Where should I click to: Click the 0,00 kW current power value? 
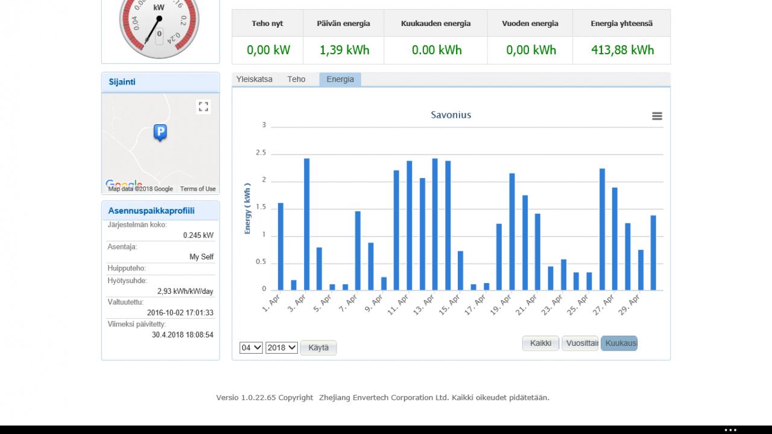tap(268, 50)
